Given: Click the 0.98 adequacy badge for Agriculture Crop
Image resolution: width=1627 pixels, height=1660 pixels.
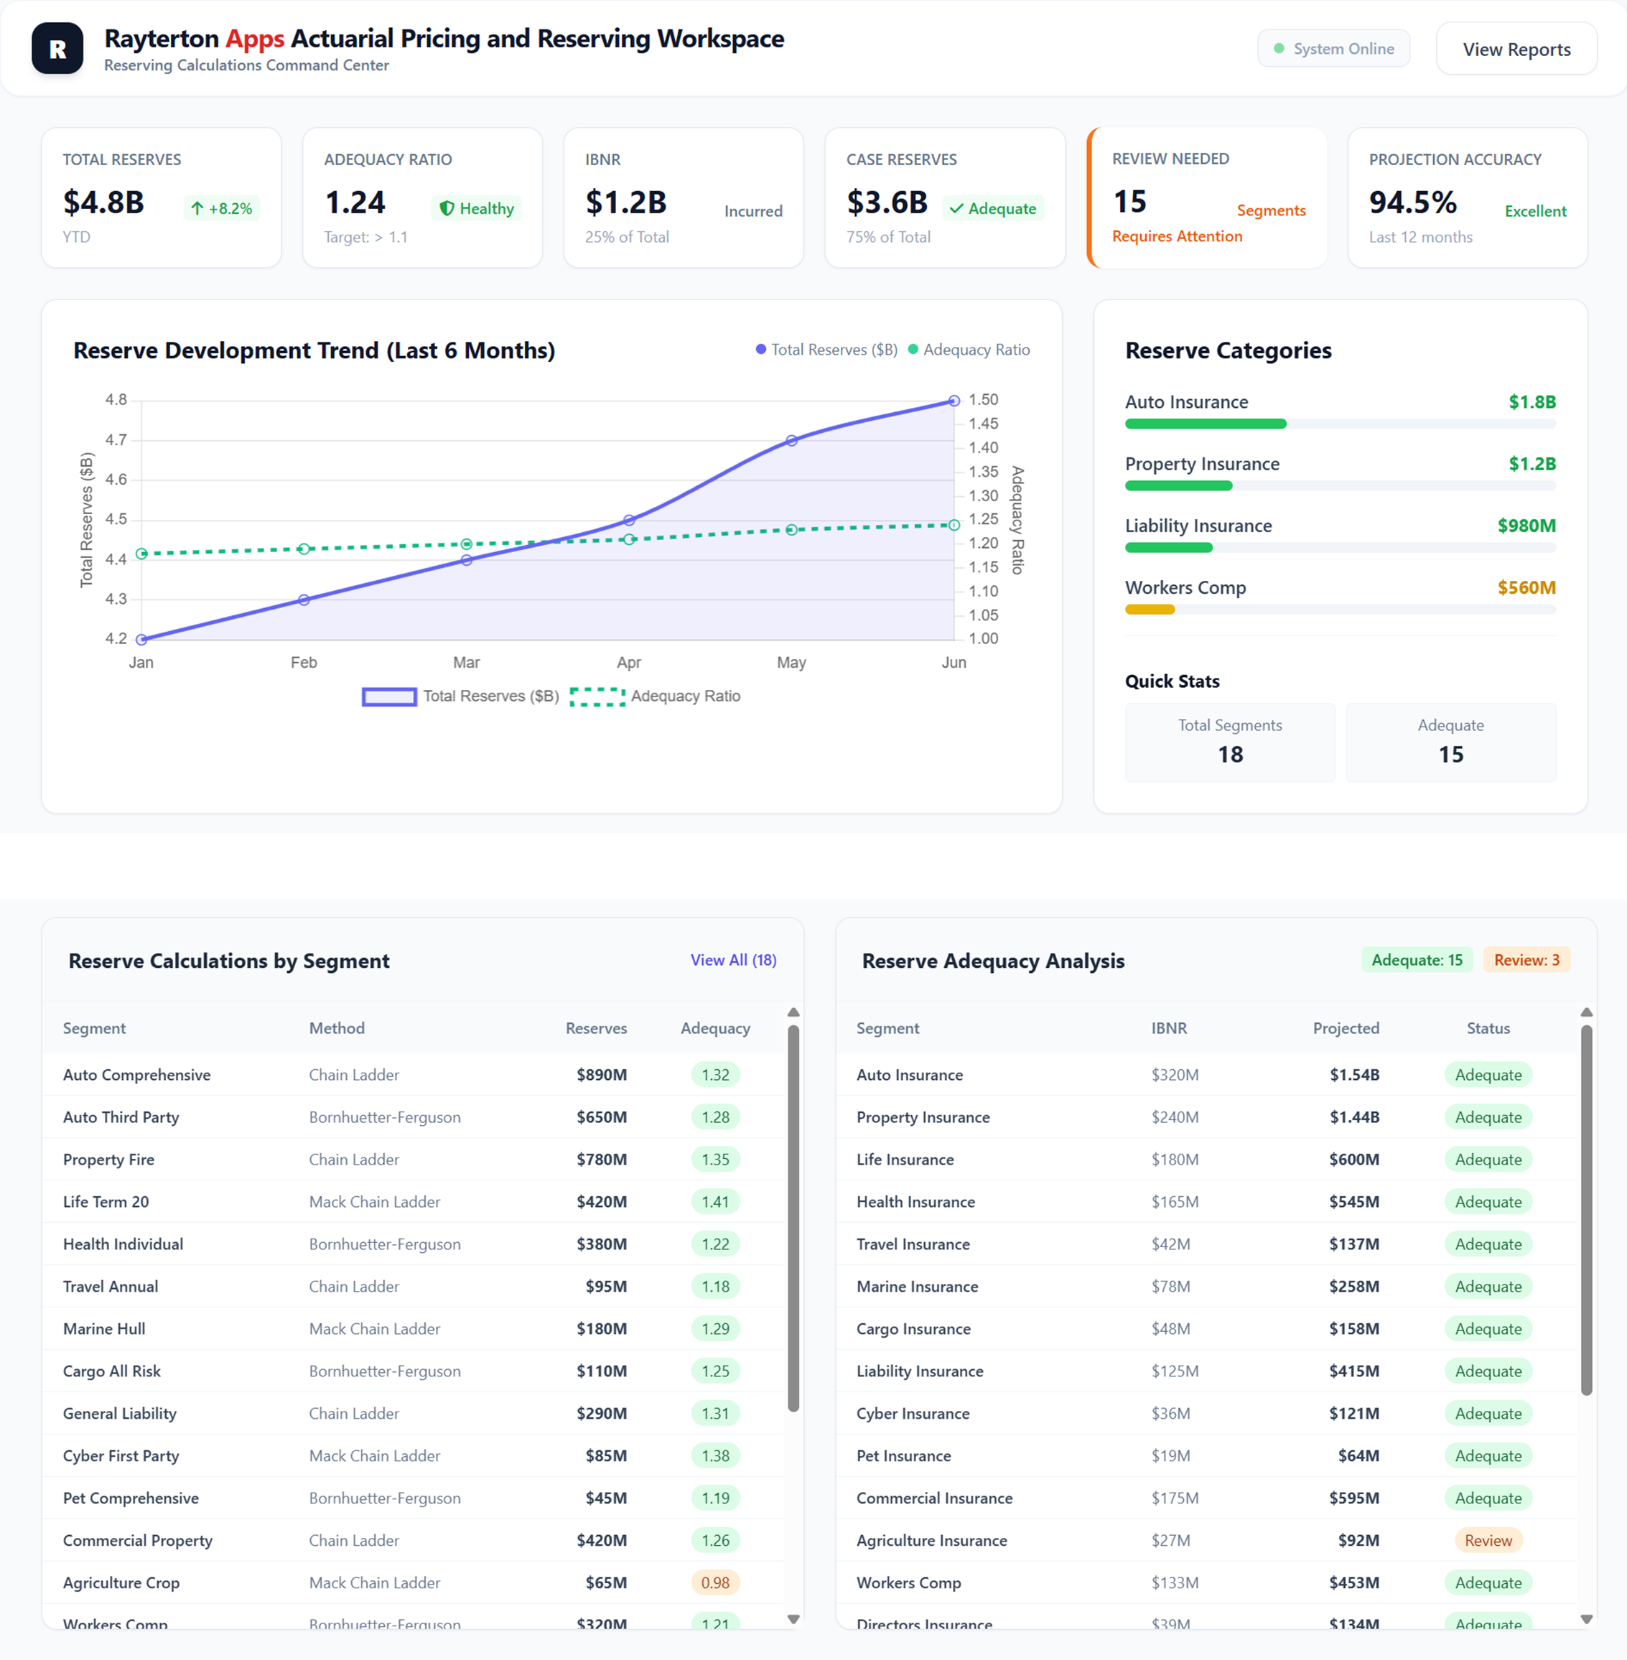Looking at the screenshot, I should 714,1582.
